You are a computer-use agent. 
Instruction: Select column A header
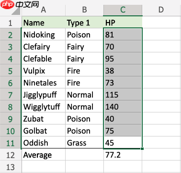pyautogui.click(x=44, y=10)
